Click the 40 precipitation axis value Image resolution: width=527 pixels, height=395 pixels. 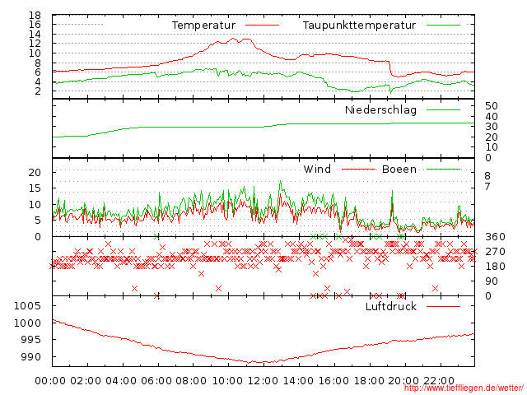(x=492, y=117)
